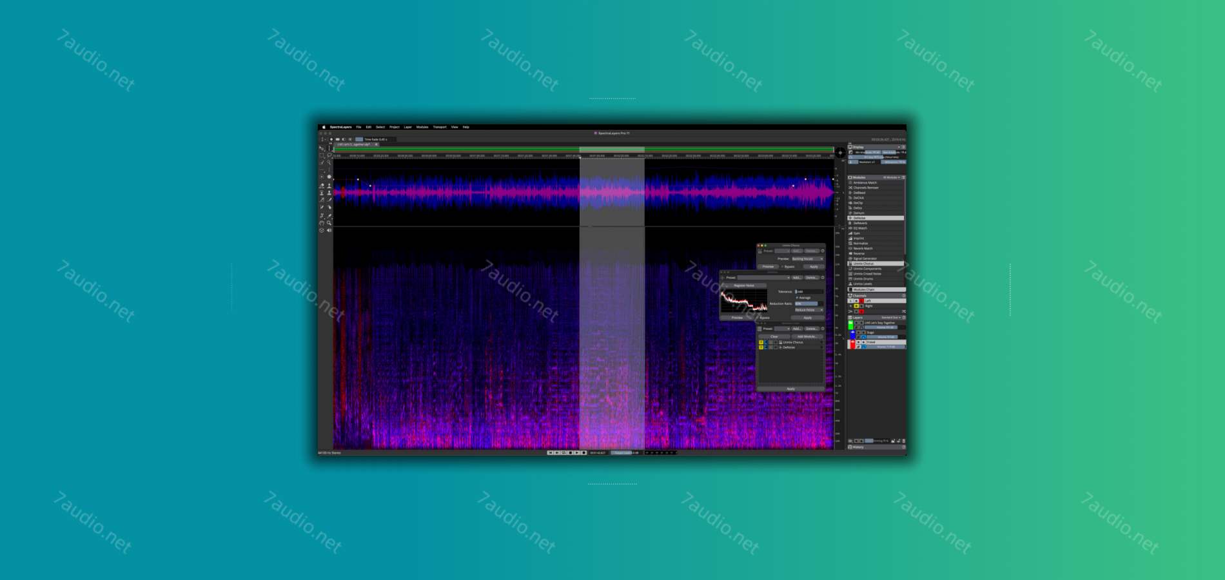This screenshot has width=1225, height=580.
Task: Toggle Stage layer visibility
Action: click(859, 333)
